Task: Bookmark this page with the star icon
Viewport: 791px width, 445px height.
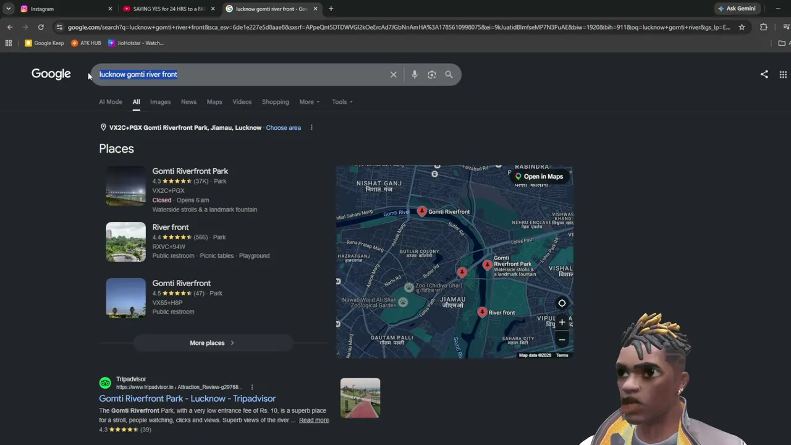Action: click(742, 27)
